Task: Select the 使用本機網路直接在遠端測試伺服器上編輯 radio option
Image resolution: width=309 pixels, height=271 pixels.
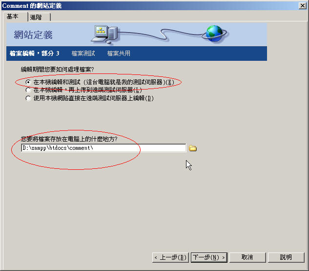Action: [28, 98]
